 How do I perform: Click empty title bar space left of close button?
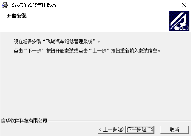[x=117, y=5]
